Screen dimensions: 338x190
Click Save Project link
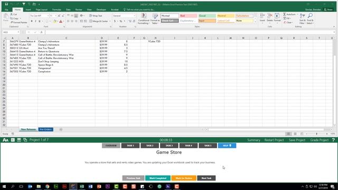[x=297, y=140]
